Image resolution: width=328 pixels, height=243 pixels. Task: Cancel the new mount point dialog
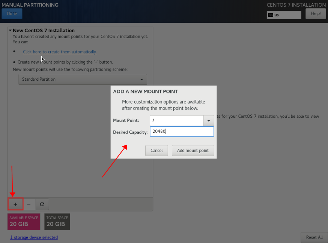156,150
